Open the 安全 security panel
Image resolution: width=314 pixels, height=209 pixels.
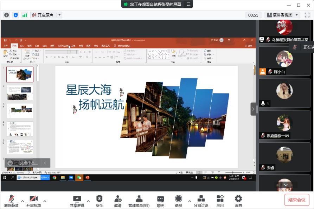tap(100, 201)
